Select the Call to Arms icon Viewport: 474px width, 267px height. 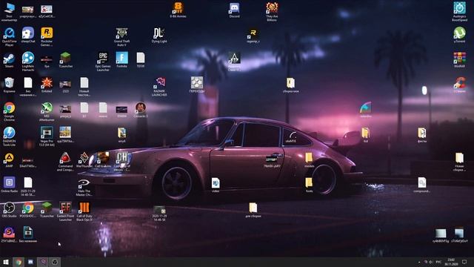tap(103, 160)
